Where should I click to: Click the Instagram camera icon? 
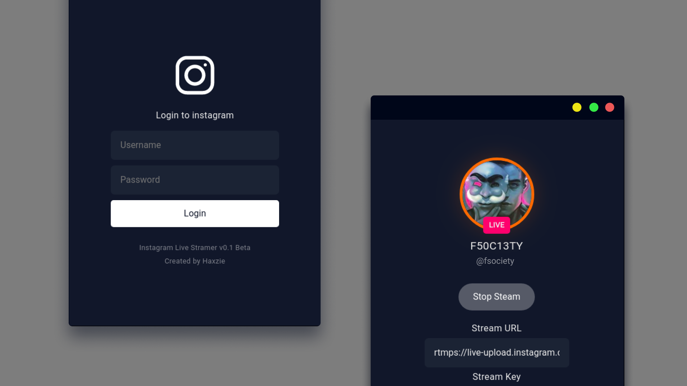click(194, 74)
